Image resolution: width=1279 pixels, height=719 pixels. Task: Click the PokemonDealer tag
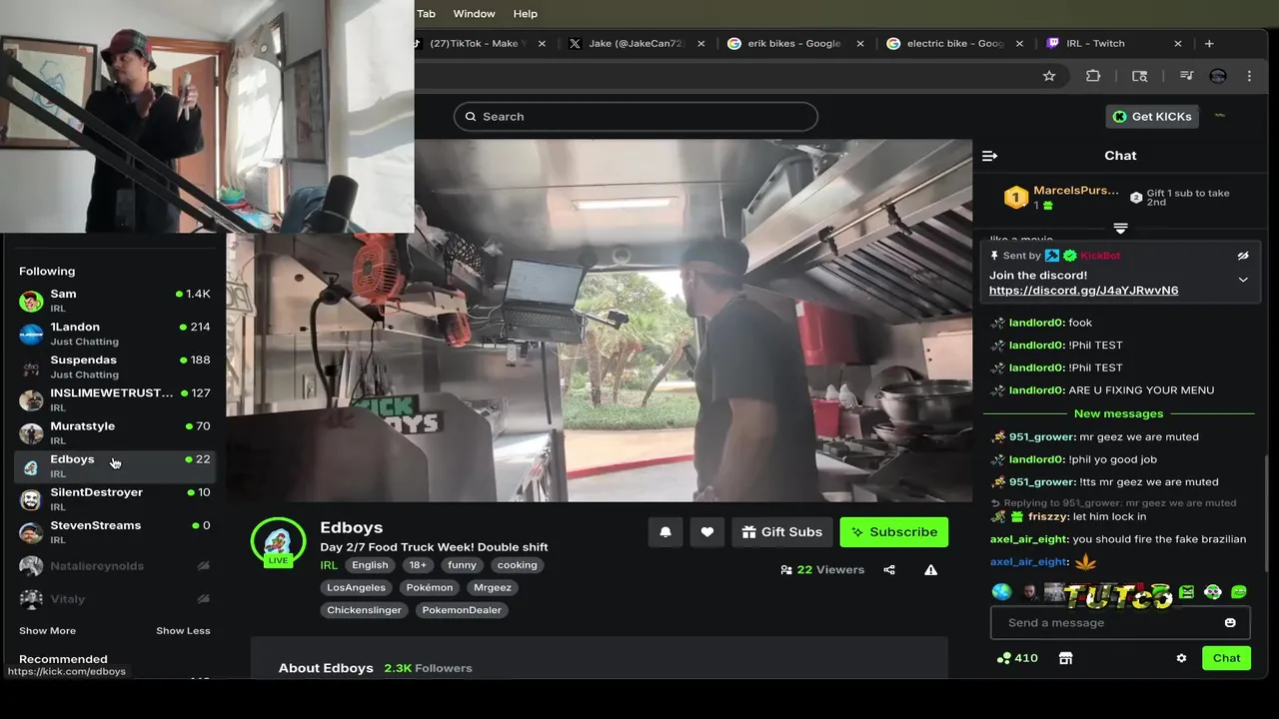click(462, 610)
